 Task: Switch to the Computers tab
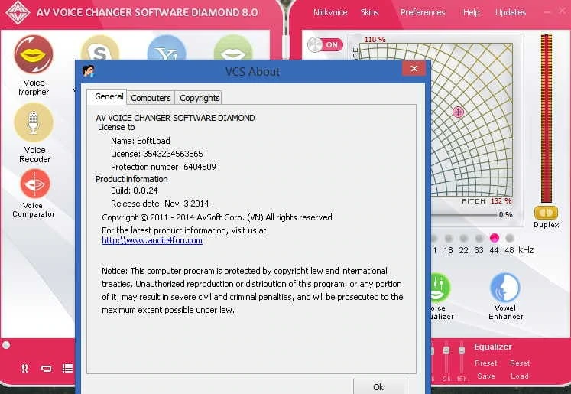(x=151, y=98)
